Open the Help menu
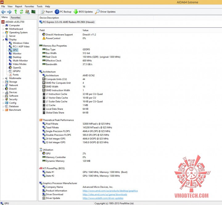The height and width of the screenshot is (205, 222). (47, 6)
